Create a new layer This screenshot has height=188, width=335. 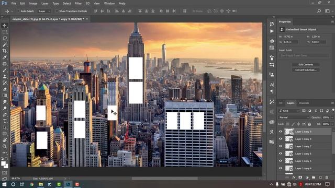click(320, 178)
